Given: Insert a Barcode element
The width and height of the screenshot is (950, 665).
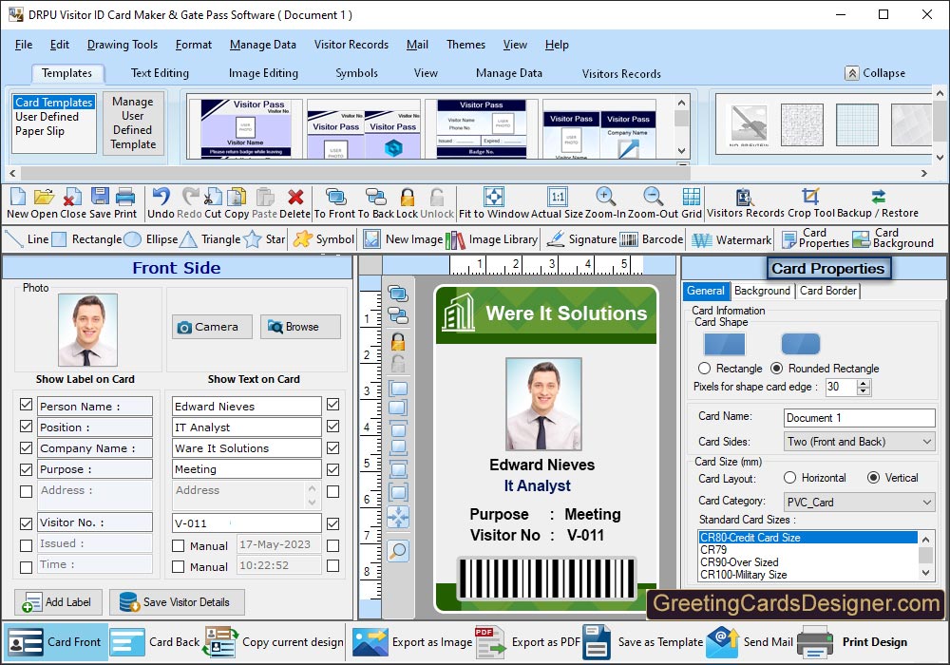Looking at the screenshot, I should (652, 239).
